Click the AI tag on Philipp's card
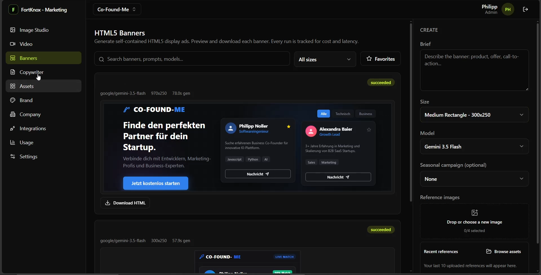Viewport: 541px width, 275px height. tap(266, 159)
